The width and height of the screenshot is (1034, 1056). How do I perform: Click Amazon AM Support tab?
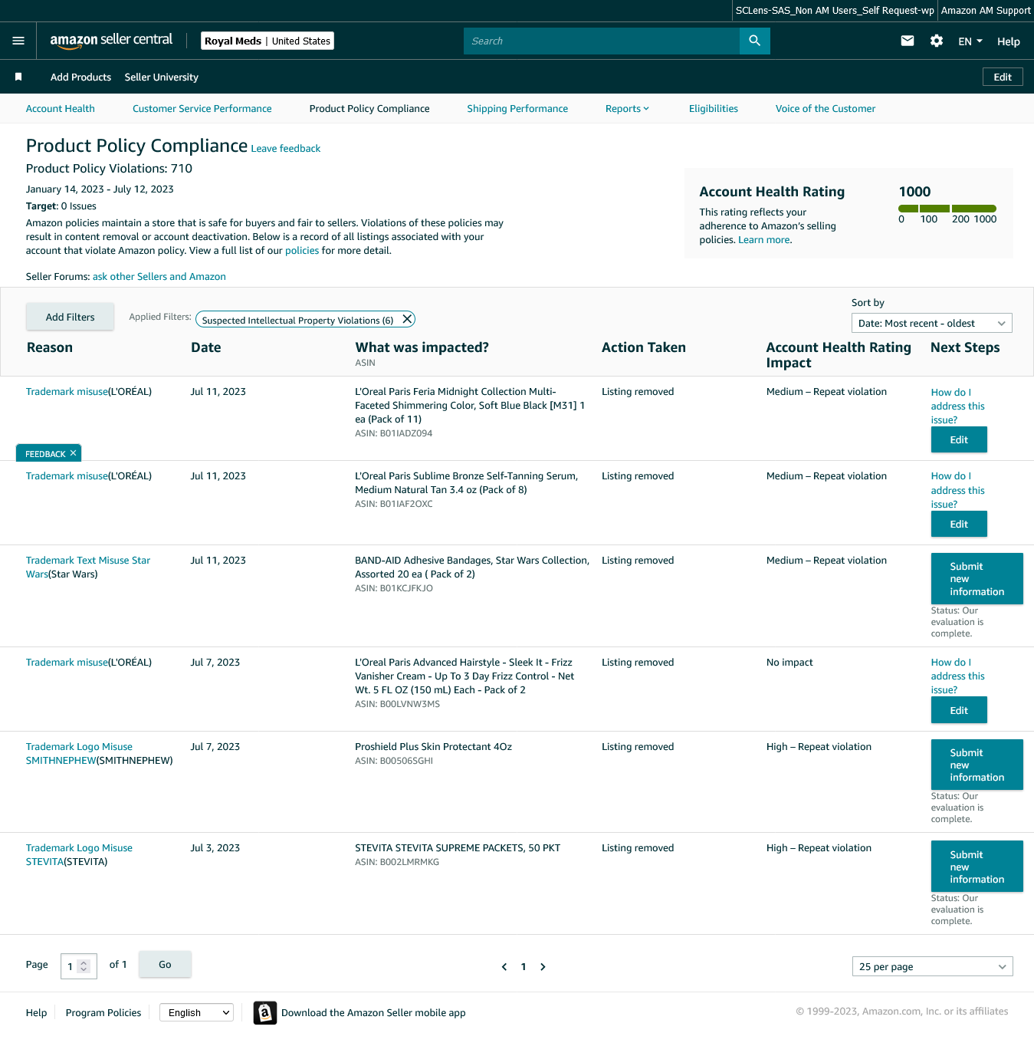click(986, 11)
